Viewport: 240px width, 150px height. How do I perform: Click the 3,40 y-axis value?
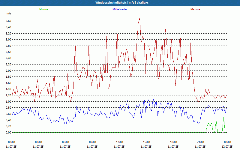(8, 27)
